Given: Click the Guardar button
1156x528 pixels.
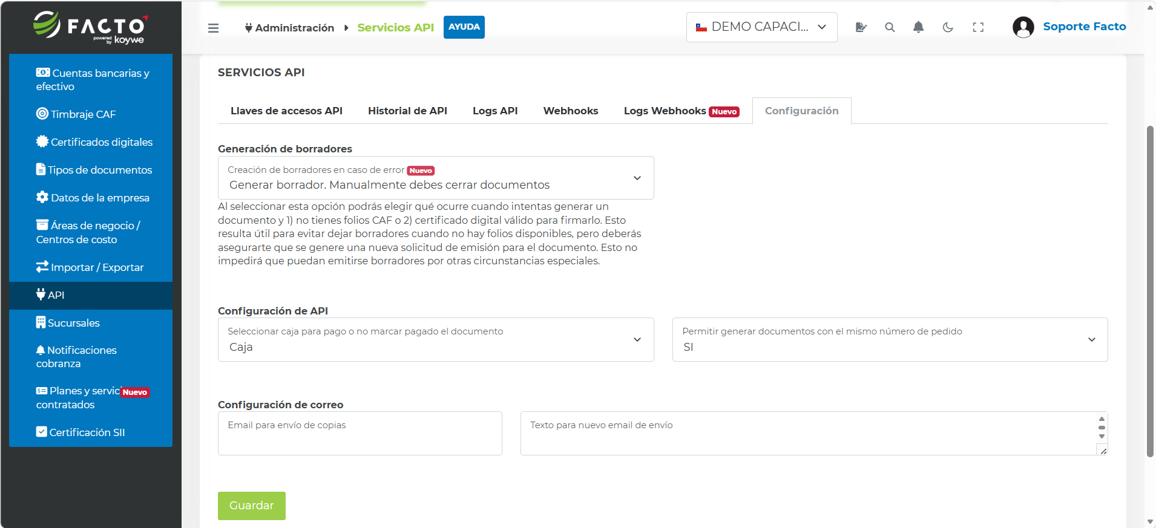Looking at the screenshot, I should pyautogui.click(x=252, y=506).
